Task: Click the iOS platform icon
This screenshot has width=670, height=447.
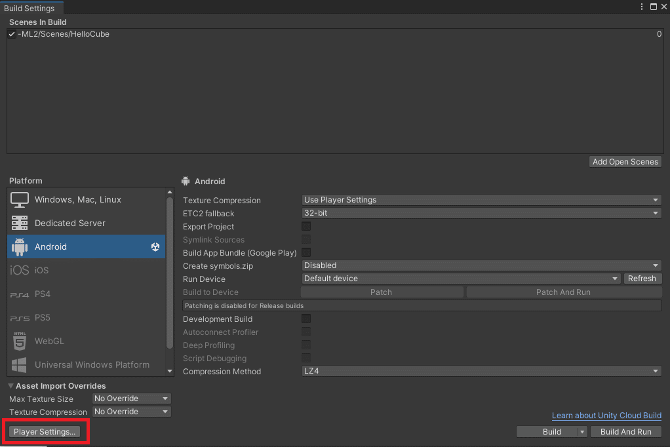Action: click(20, 270)
